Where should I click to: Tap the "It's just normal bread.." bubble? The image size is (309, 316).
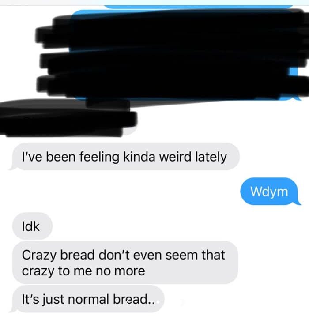88,299
